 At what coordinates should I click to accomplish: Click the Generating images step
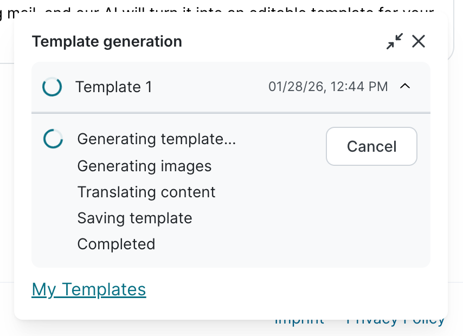[144, 166]
